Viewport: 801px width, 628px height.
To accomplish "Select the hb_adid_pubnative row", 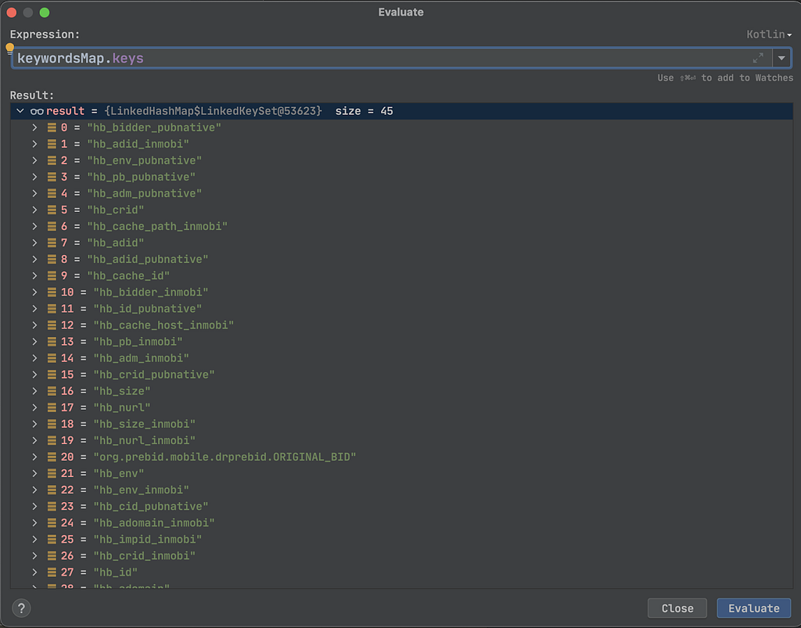I will [x=401, y=260].
